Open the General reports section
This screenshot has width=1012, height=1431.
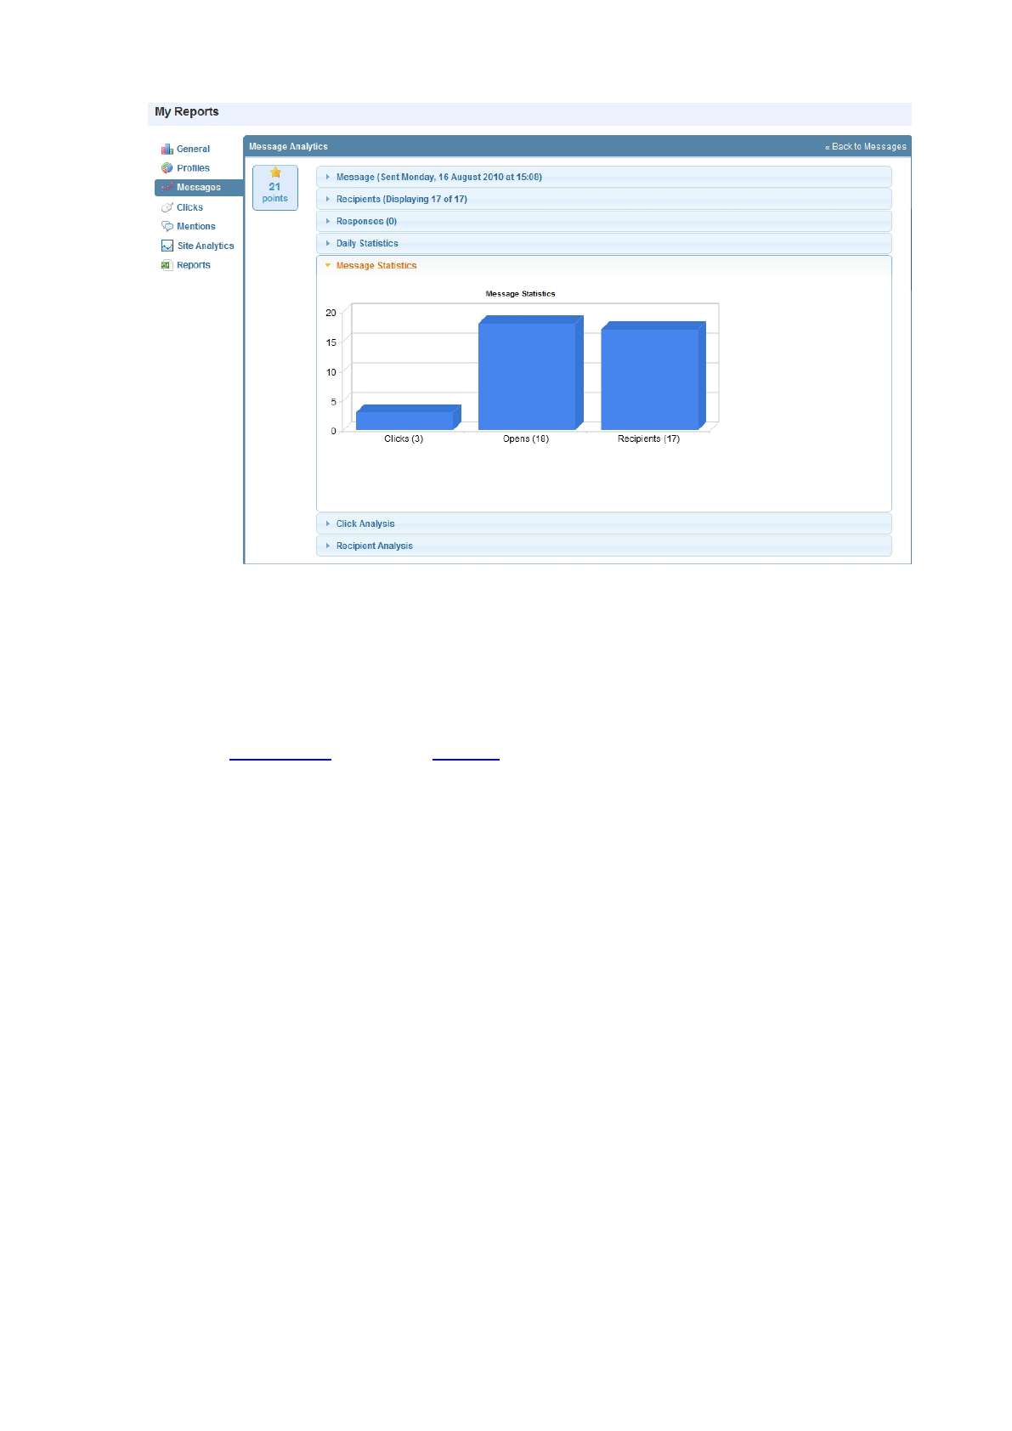point(193,149)
